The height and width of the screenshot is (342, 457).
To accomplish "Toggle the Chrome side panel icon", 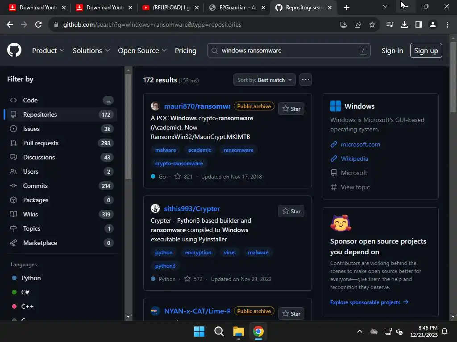I will pos(419,25).
